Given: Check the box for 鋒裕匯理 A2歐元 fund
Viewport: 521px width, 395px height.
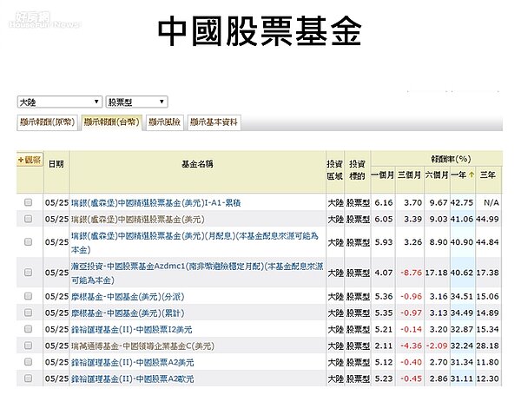Looking at the screenshot, I should tap(29, 379).
